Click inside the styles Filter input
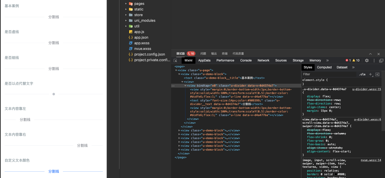 (x=327, y=74)
